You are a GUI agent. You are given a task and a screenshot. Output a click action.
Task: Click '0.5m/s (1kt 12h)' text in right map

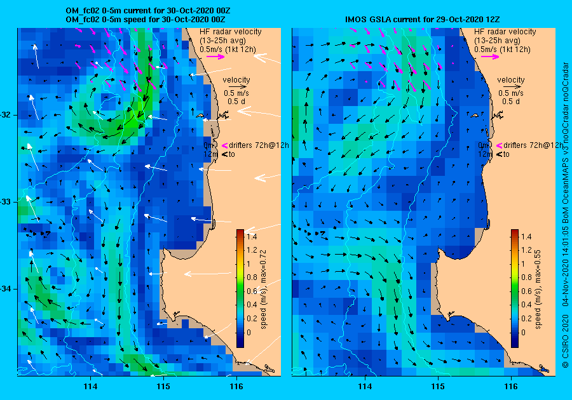(502, 49)
